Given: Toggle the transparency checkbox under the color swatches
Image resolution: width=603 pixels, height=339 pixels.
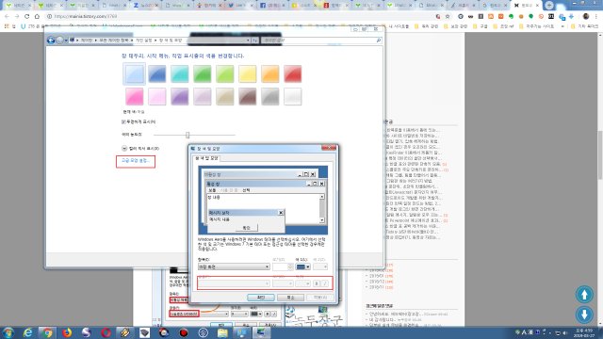Looking at the screenshot, I should pyautogui.click(x=123, y=121).
